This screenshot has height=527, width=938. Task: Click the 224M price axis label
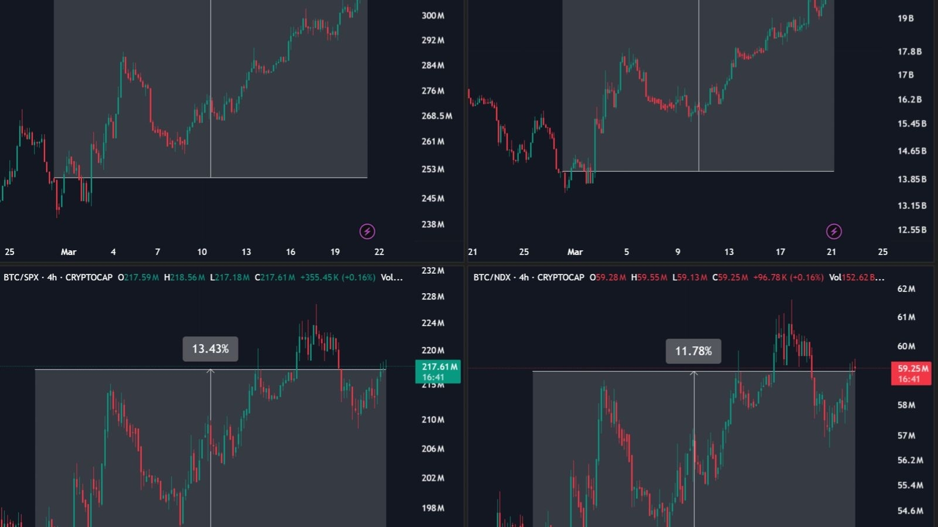coord(433,323)
